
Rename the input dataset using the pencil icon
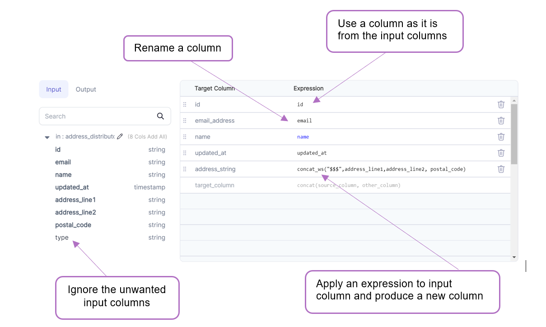tap(120, 136)
